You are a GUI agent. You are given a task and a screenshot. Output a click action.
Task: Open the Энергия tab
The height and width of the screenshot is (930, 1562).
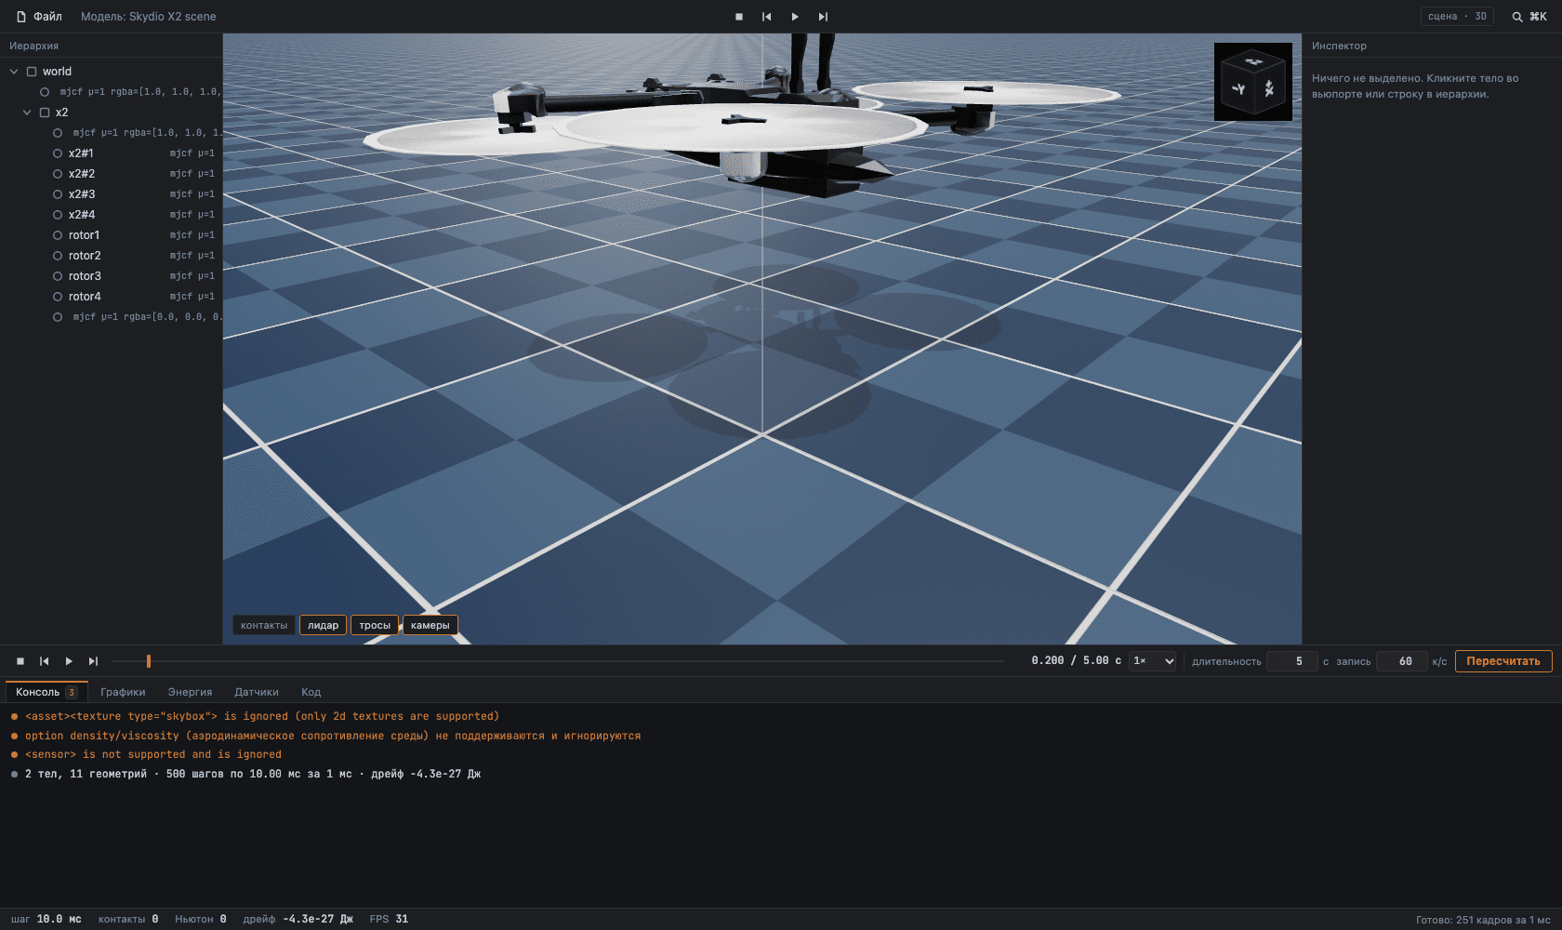(x=190, y=692)
